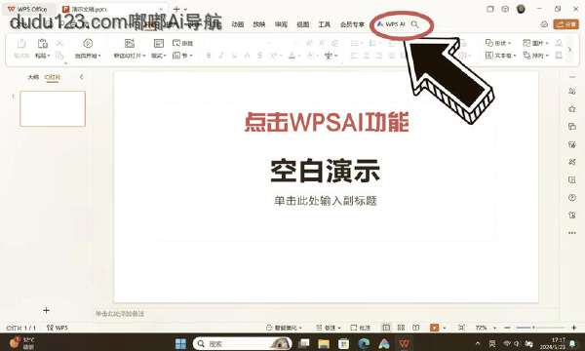Start slideshow from the current slide
585x351 pixels.
pos(88,43)
